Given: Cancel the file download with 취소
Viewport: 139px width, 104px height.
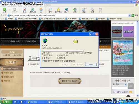Looking at the screenshot, I should [x=91, y=64].
